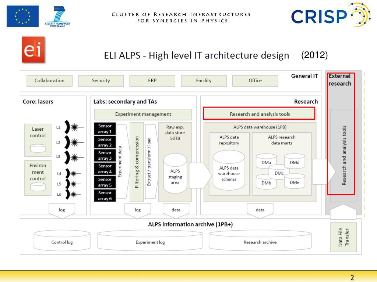This screenshot has height=282, width=377.
Task: Click Sensor array 5 block
Action: pyautogui.click(x=105, y=182)
